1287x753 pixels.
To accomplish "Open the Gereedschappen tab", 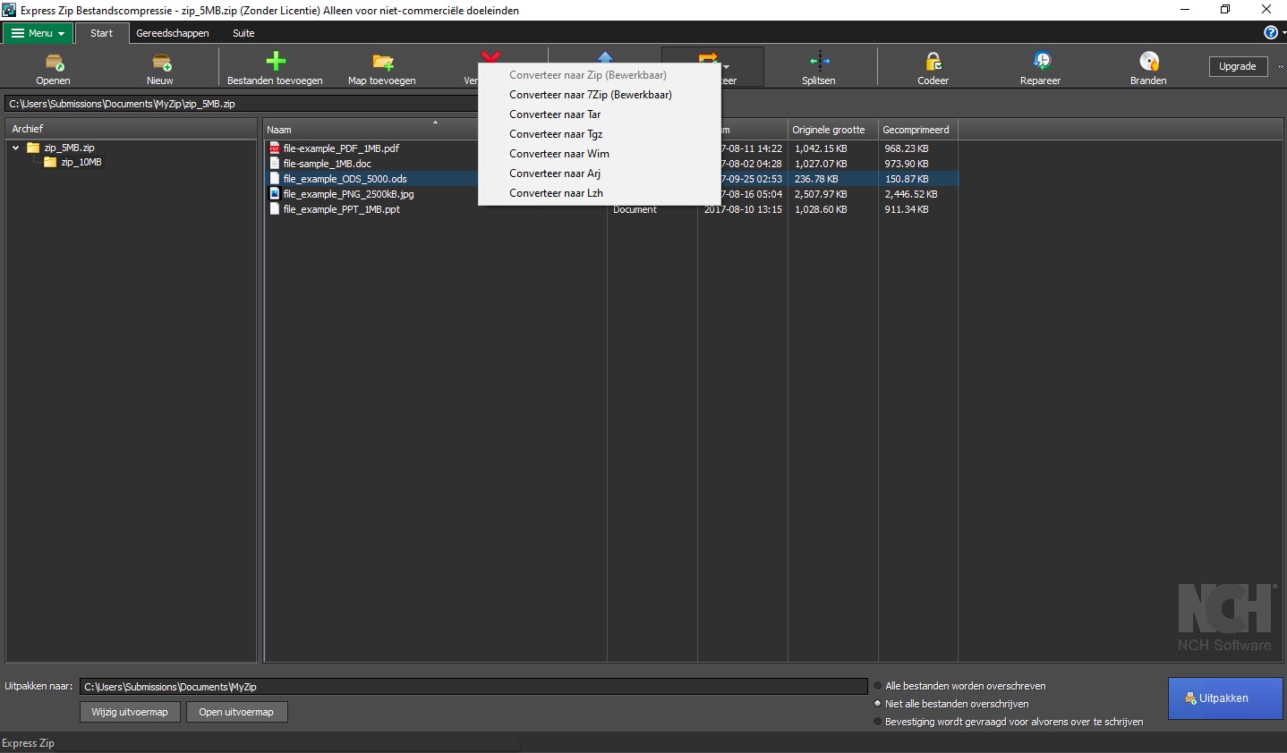I will (x=173, y=33).
